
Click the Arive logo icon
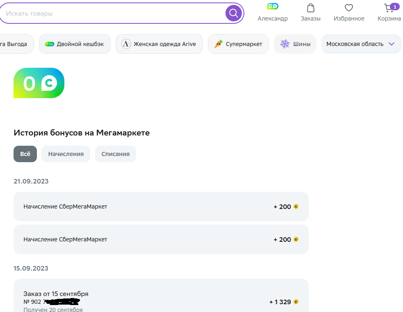[126, 44]
